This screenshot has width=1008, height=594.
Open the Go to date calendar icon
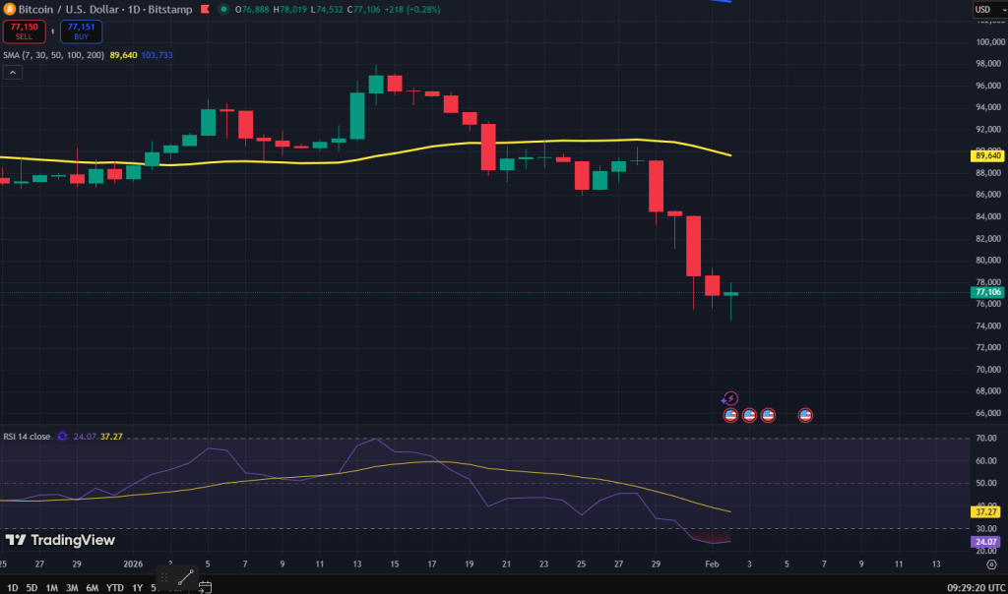tap(205, 587)
